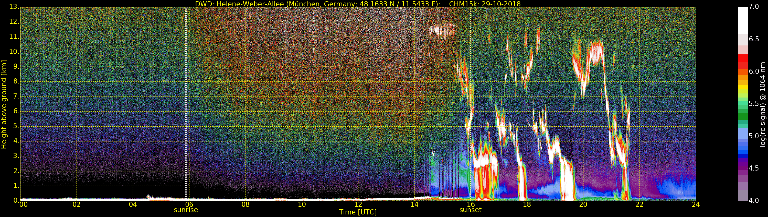Viewport: 768px width, 217px height.
Task: Click the station title with München coordinates
Action: [317, 4]
